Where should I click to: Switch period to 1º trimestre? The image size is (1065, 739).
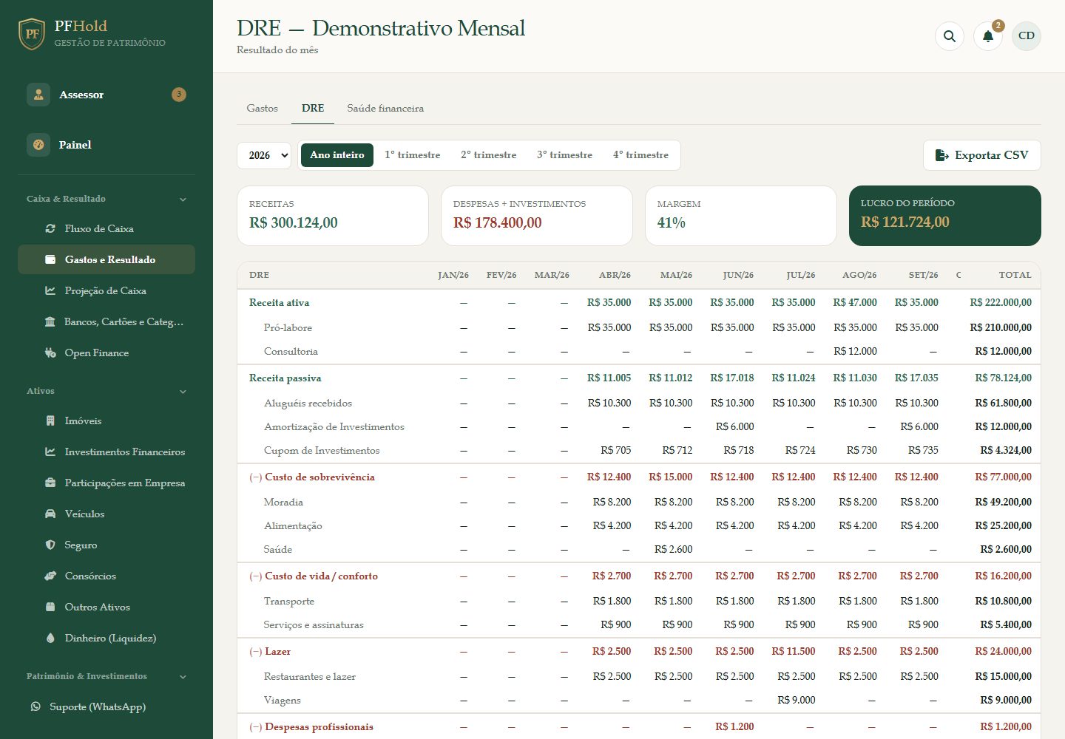412,155
